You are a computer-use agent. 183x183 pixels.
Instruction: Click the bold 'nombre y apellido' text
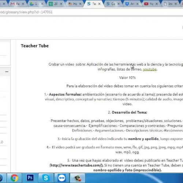[x=143, y=139]
